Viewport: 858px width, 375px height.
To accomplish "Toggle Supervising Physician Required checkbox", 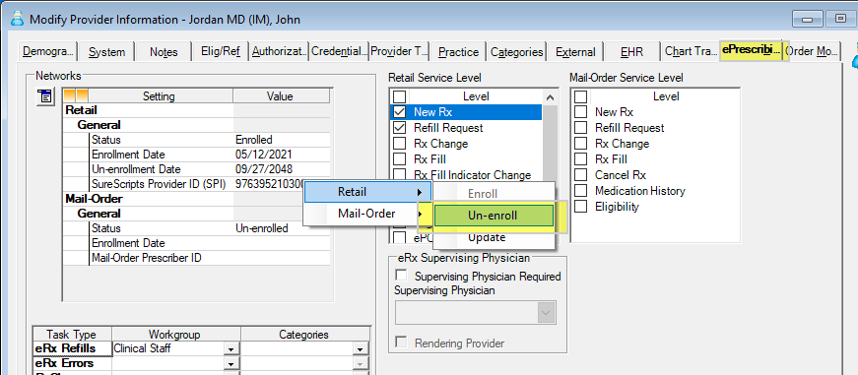I will tap(402, 276).
